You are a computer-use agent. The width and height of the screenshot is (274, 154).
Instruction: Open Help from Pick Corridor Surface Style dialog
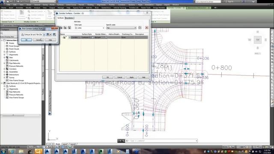click(x=51, y=40)
